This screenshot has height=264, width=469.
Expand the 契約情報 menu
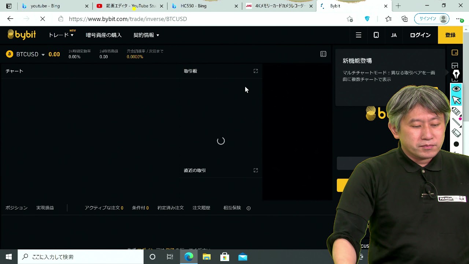point(146,35)
